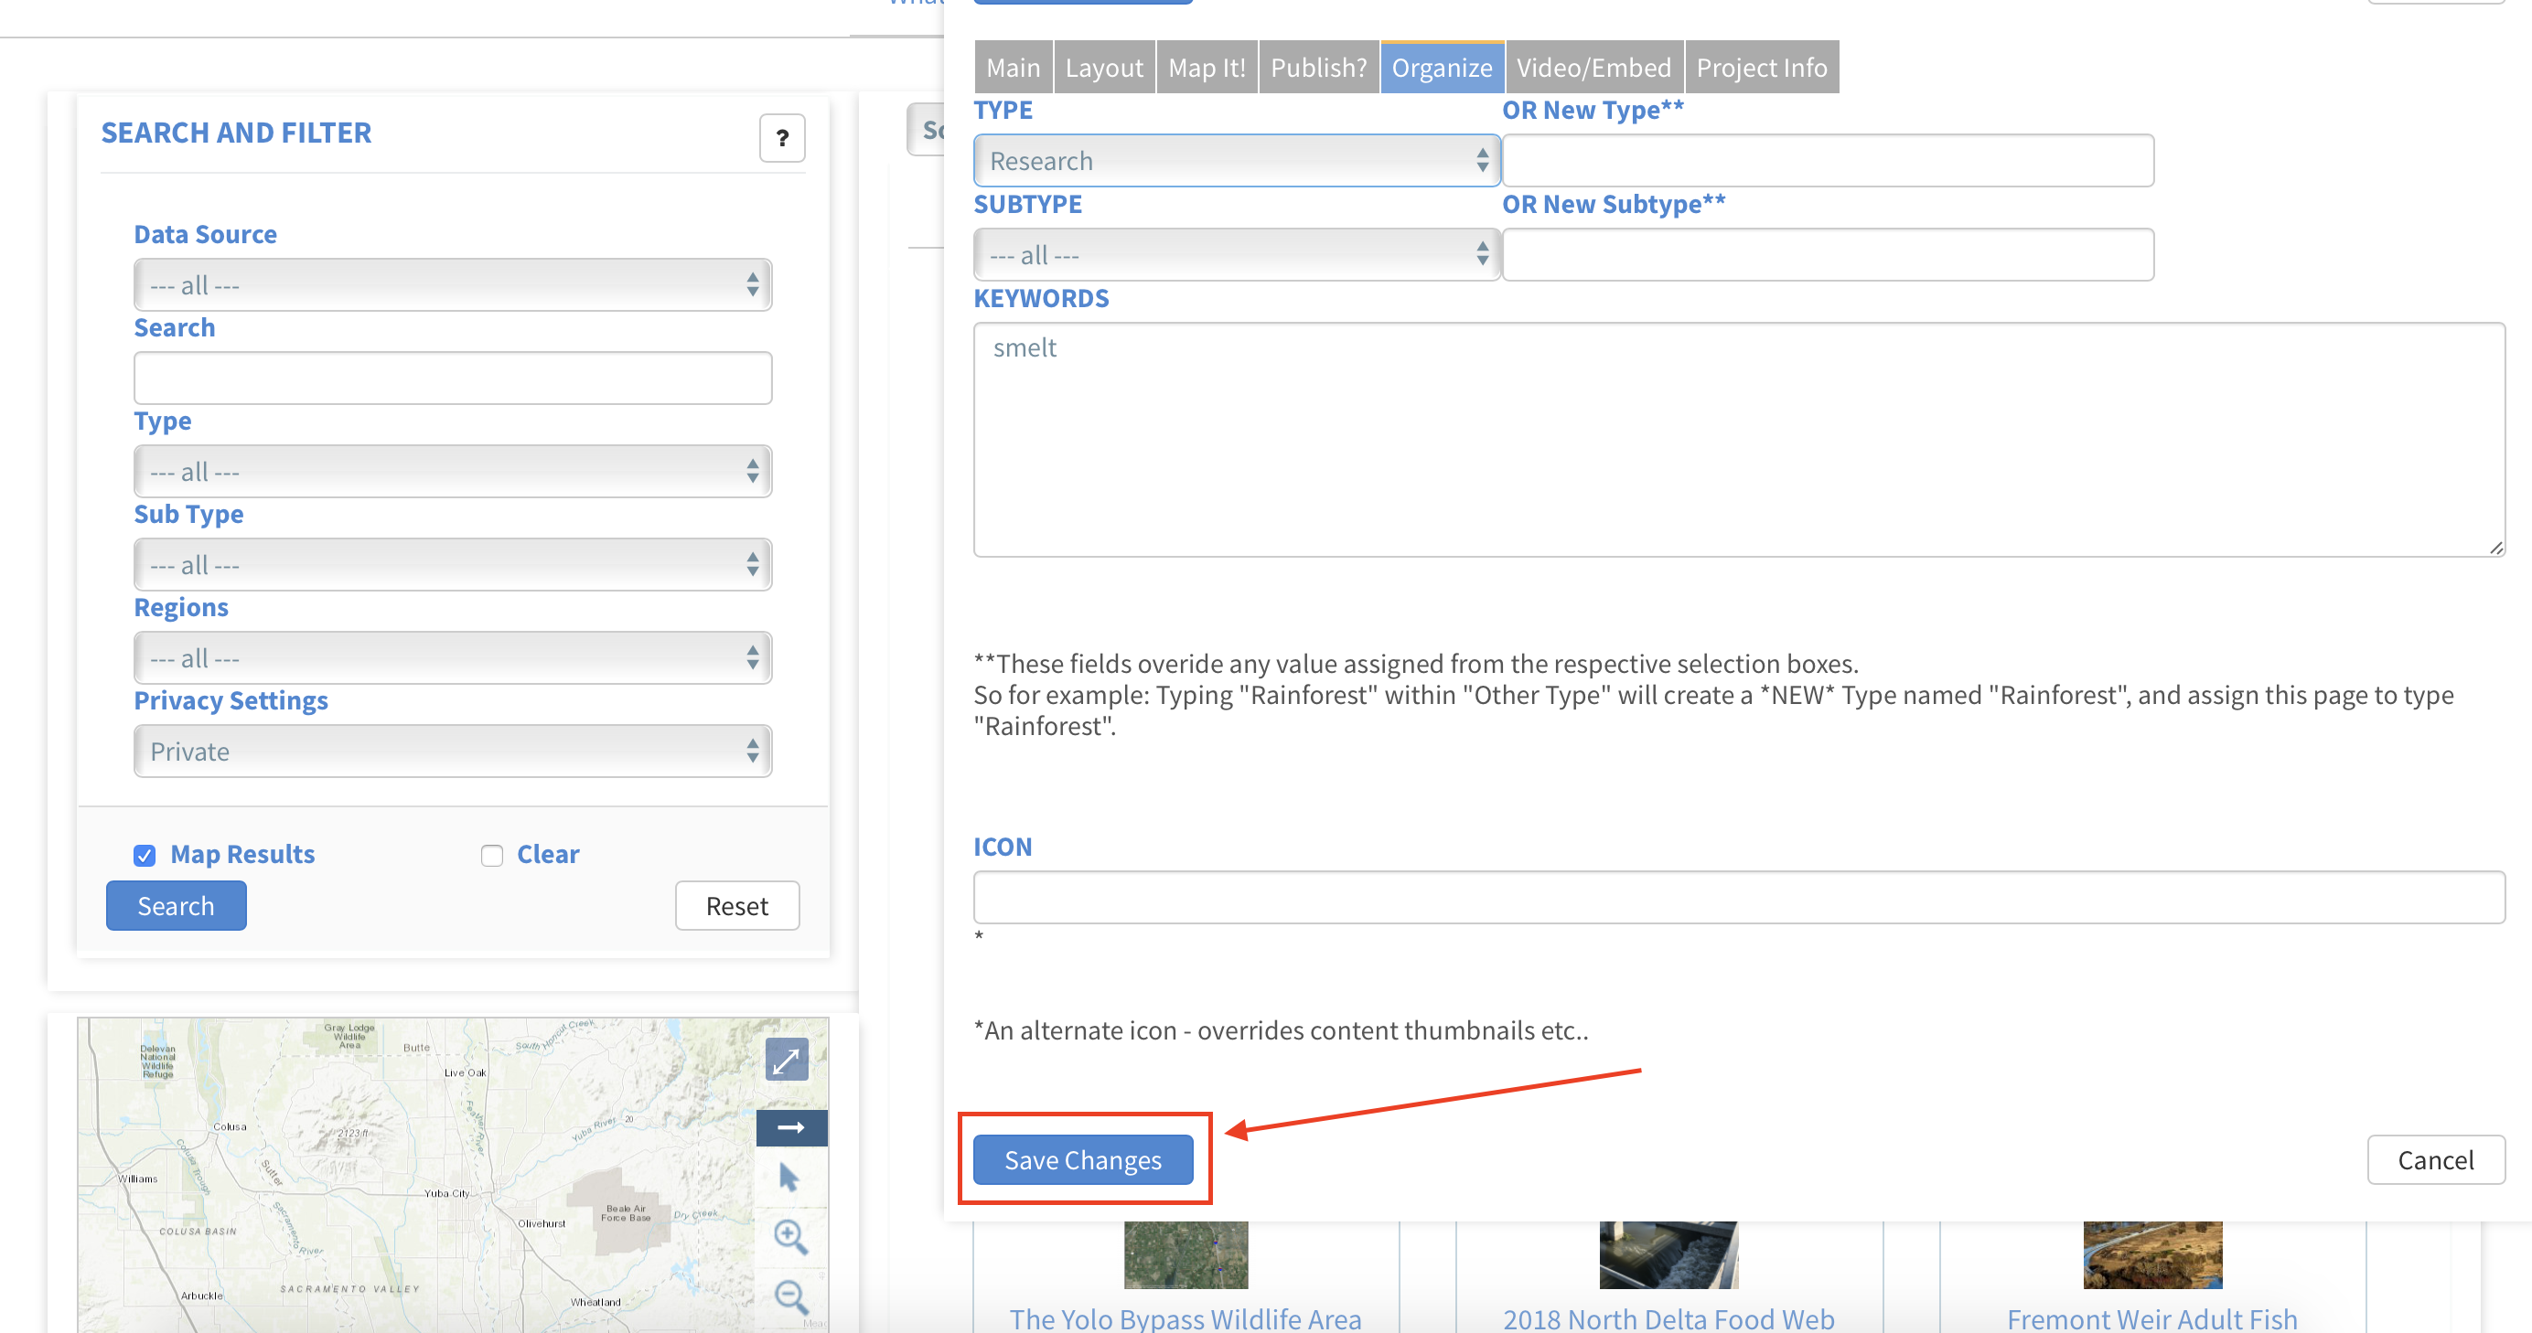
Task: Expand the Data Source dropdown
Action: (x=452, y=285)
